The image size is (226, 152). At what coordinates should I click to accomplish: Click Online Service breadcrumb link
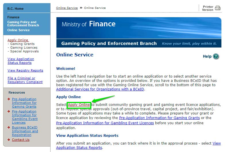click(x=67, y=8)
